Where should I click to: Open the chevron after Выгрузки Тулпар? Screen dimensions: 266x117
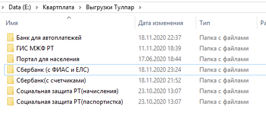point(140,7)
